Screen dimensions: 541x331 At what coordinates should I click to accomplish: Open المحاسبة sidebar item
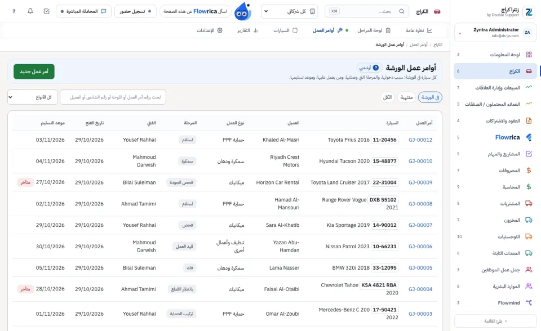click(495, 187)
